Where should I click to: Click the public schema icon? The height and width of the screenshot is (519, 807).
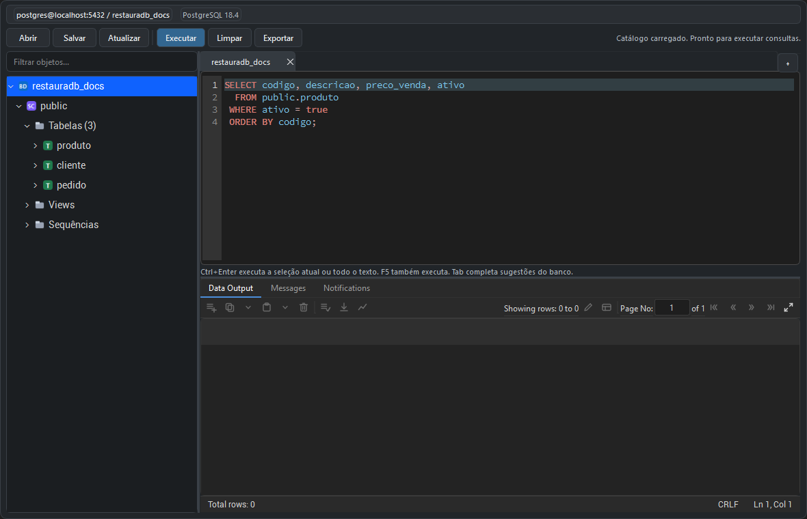click(x=31, y=106)
